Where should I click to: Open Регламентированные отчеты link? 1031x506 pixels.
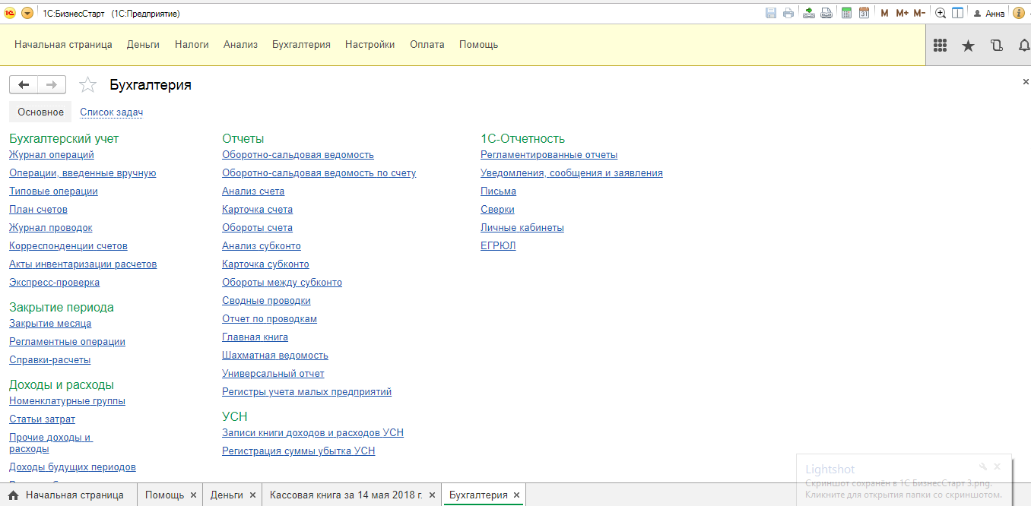click(549, 154)
